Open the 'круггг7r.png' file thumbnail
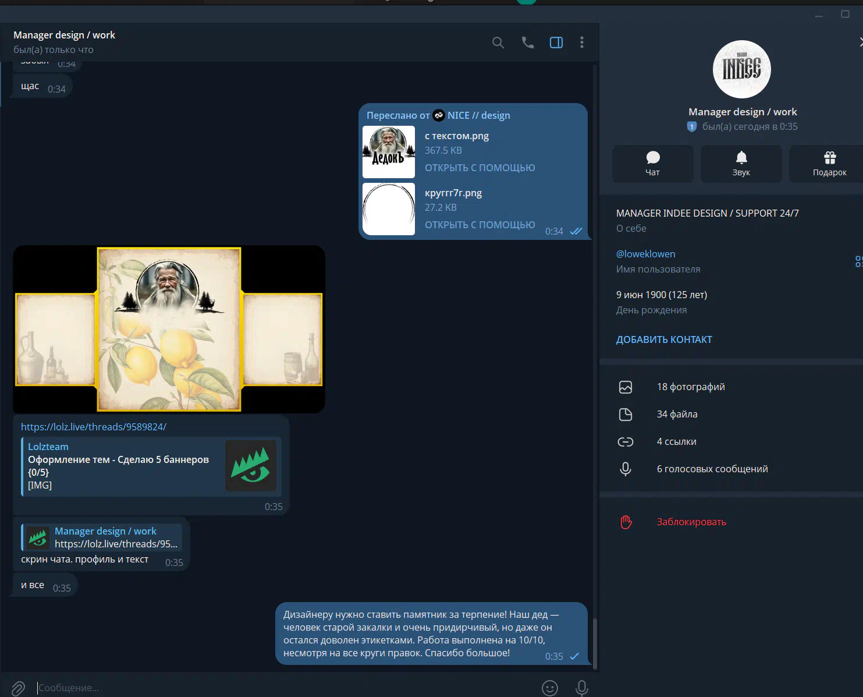The height and width of the screenshot is (697, 863). click(x=389, y=209)
